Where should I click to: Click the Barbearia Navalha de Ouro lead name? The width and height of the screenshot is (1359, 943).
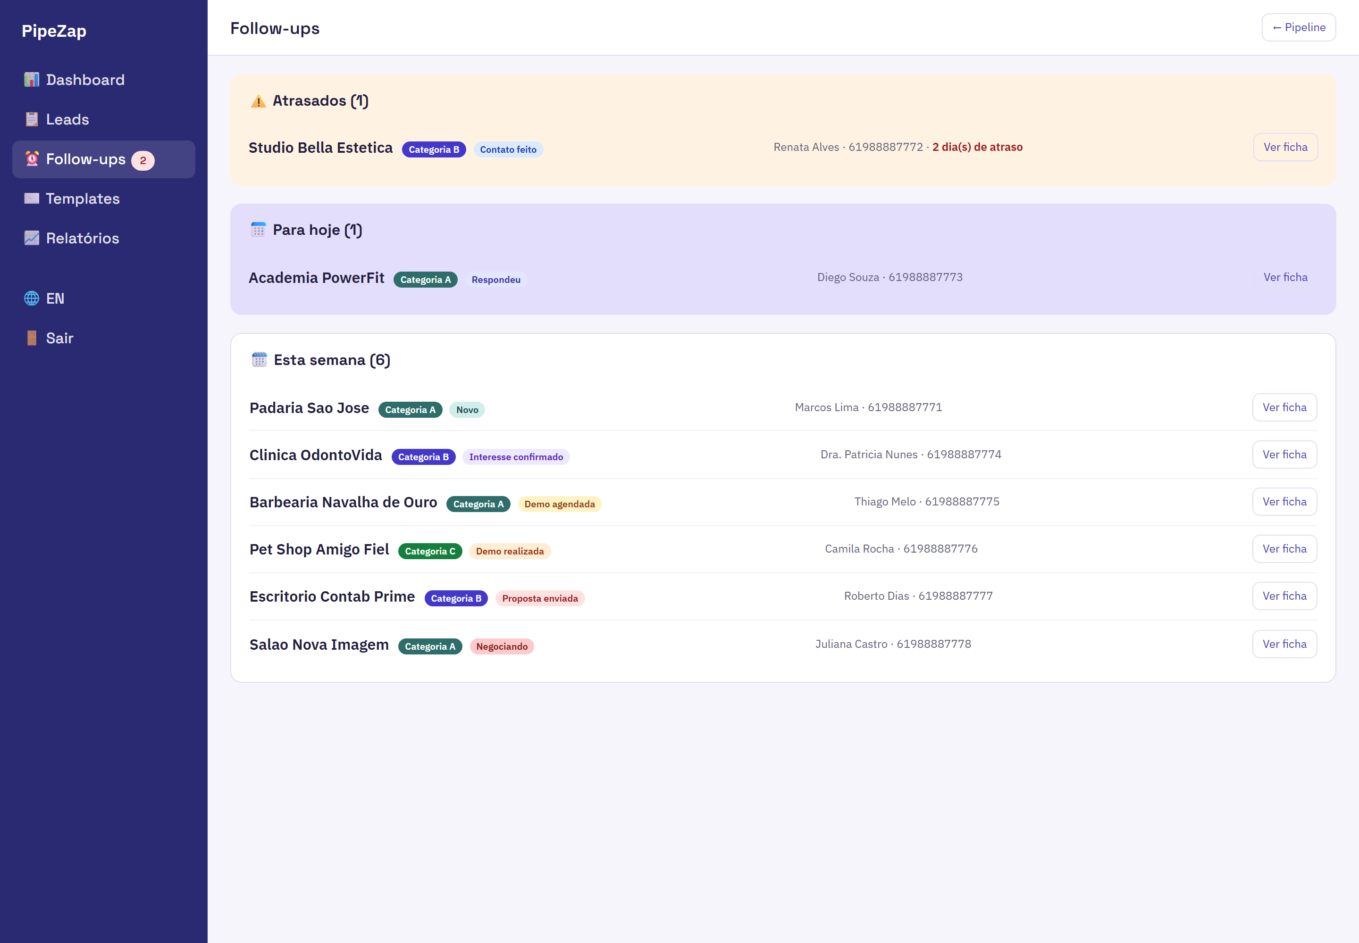(x=343, y=502)
